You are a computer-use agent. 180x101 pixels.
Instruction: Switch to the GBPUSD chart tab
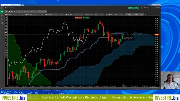(30, 15)
